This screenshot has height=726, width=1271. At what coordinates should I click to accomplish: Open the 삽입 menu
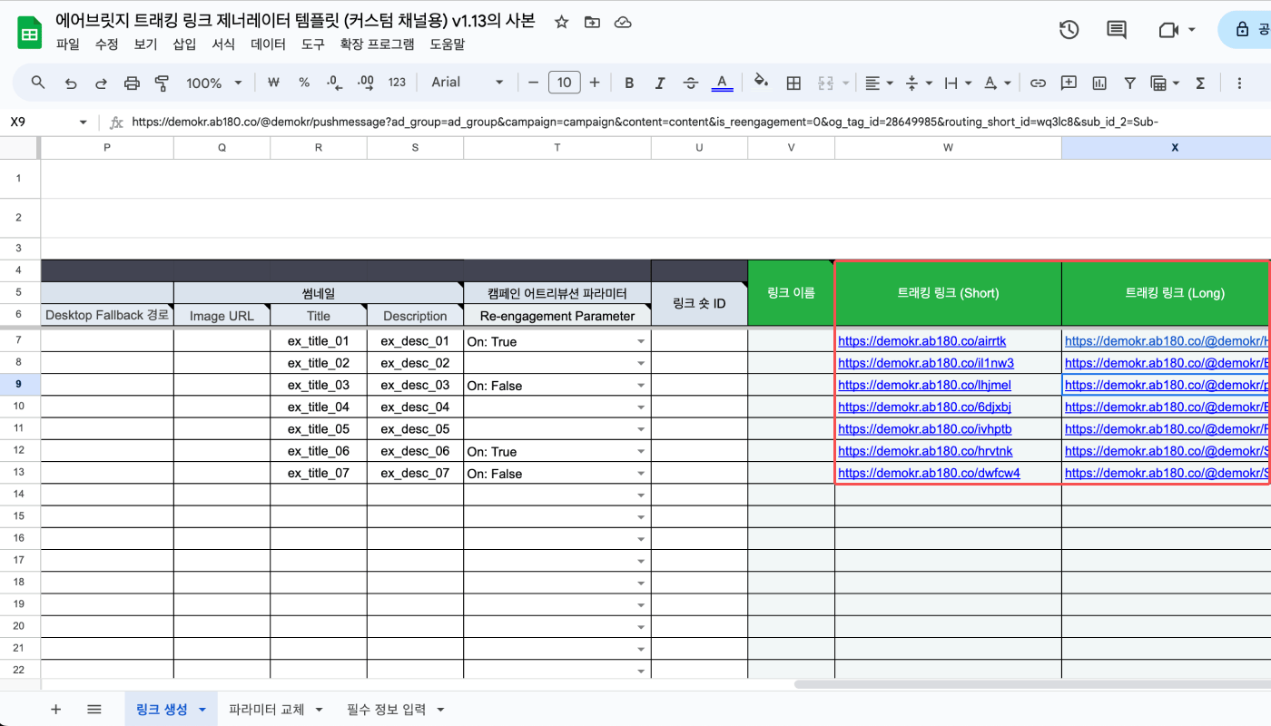(x=184, y=44)
